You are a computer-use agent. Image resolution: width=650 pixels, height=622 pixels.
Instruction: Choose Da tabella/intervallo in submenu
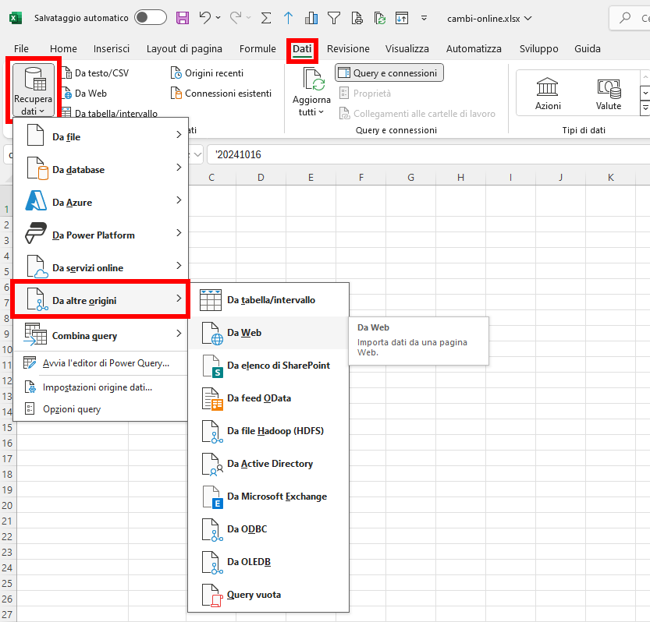click(x=268, y=300)
